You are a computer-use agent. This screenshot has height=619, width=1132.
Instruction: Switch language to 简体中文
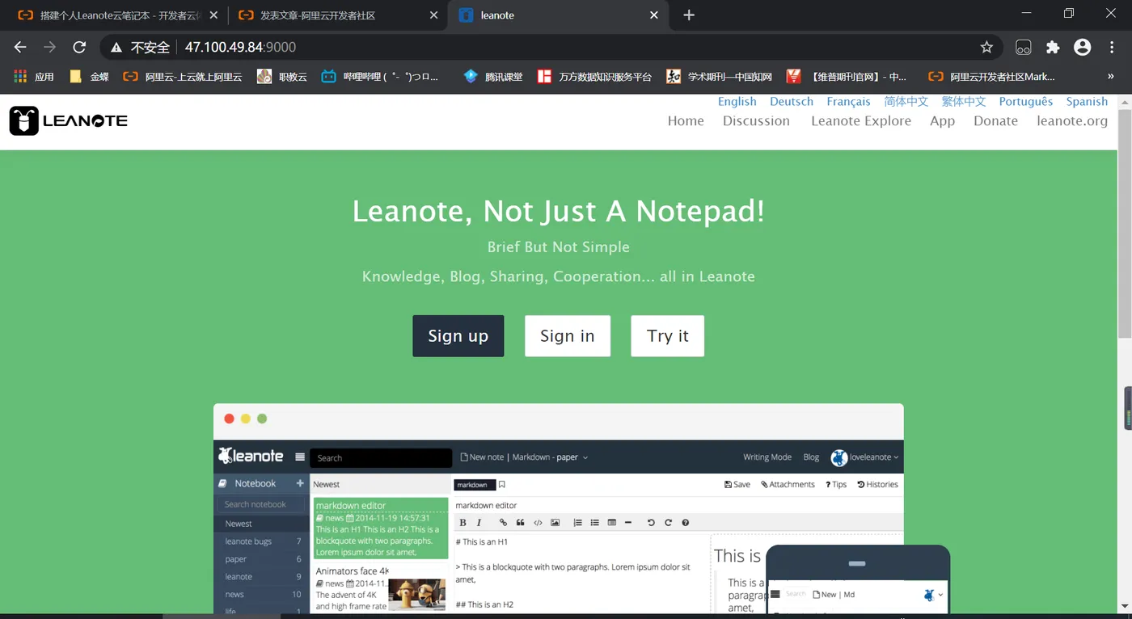(x=906, y=102)
